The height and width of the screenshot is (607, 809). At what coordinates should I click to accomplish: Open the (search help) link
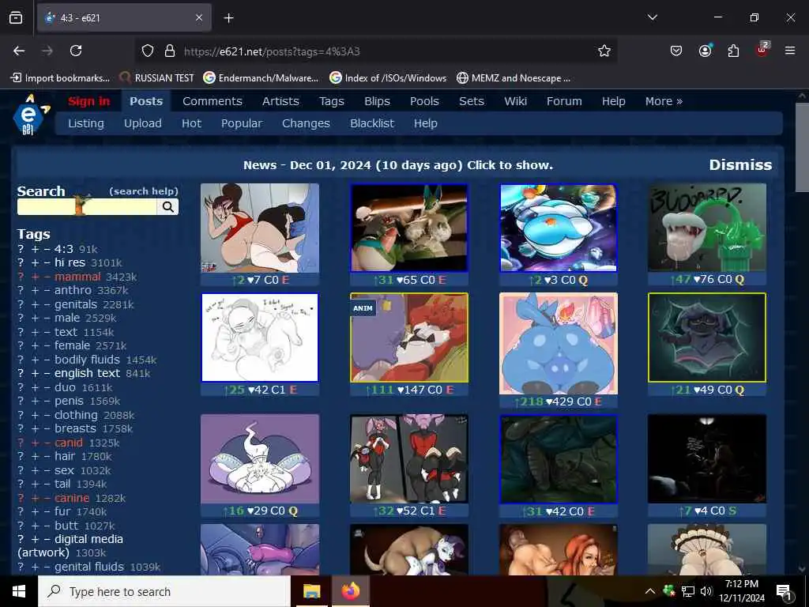click(x=144, y=191)
